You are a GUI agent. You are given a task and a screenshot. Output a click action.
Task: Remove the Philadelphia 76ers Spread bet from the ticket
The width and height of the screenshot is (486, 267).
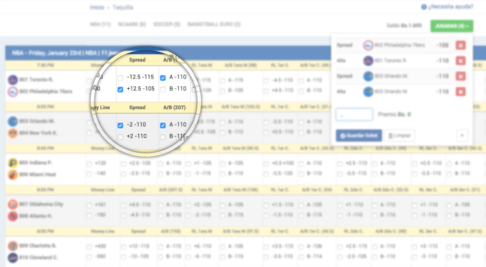point(460,45)
